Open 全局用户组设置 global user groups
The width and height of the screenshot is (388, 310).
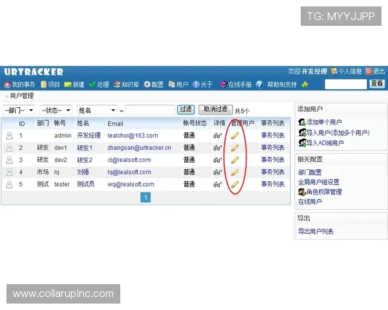(319, 182)
